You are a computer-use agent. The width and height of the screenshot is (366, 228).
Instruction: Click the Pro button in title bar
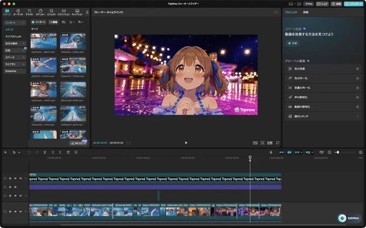tap(308, 4)
